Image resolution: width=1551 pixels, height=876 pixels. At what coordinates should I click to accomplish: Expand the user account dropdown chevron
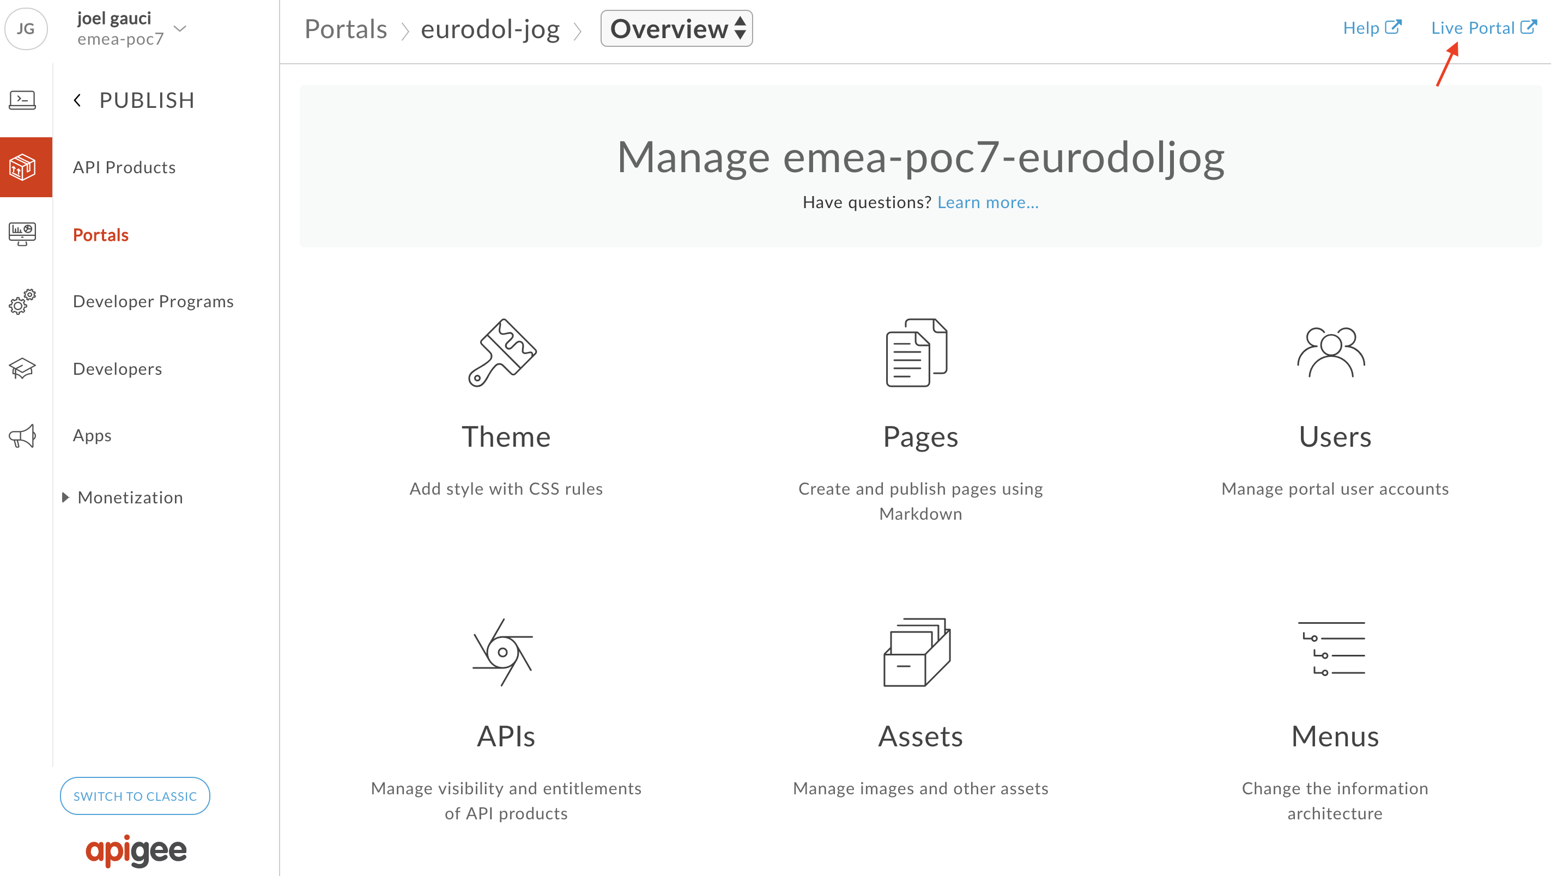click(179, 28)
